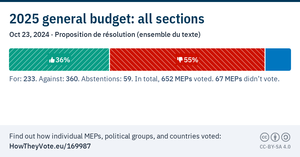300x157 pixels.
Task: Click the "2025 general budget: all sections" title
Action: [x=107, y=19]
